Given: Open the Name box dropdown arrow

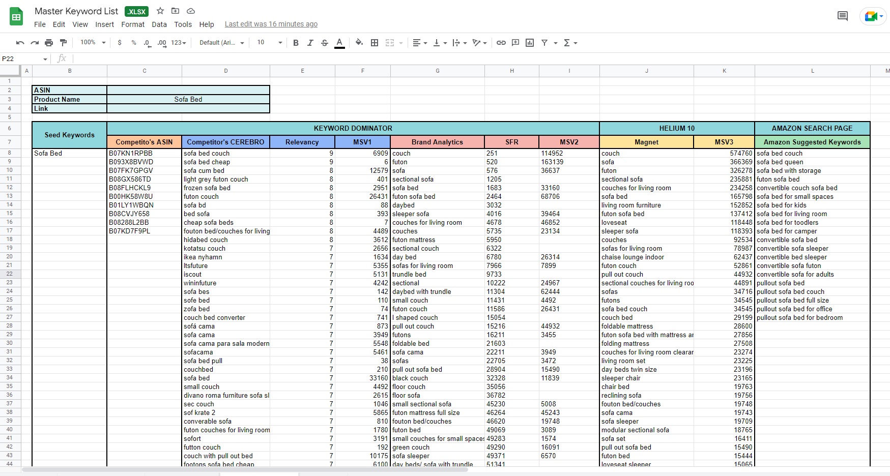Looking at the screenshot, I should (45, 59).
